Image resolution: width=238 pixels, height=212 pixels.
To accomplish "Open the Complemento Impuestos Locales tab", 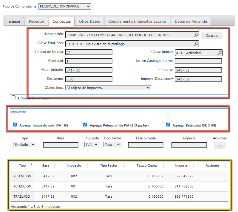I will click(137, 22).
